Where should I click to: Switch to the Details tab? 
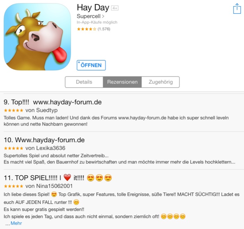(84, 82)
